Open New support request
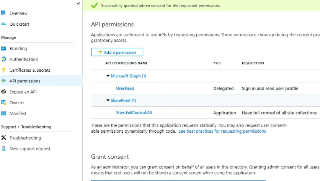The image size is (320, 181). pos(30,149)
